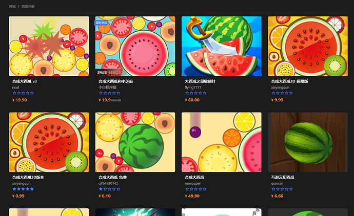354x216 pixels.
Task: Click the breadcrumb chevron separator icon
Action: tap(18, 7)
